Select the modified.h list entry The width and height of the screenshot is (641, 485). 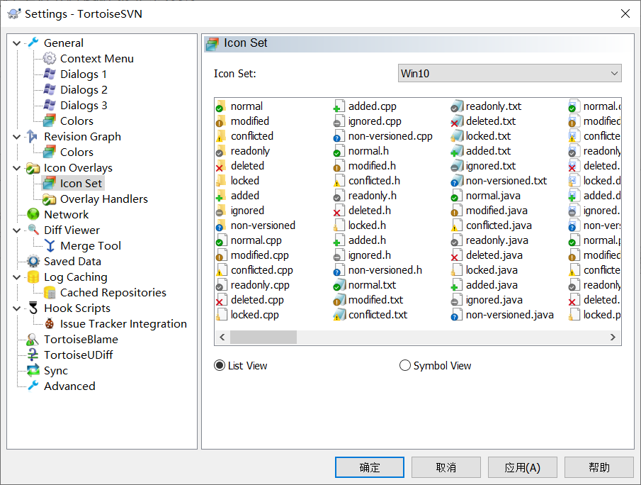point(372,166)
